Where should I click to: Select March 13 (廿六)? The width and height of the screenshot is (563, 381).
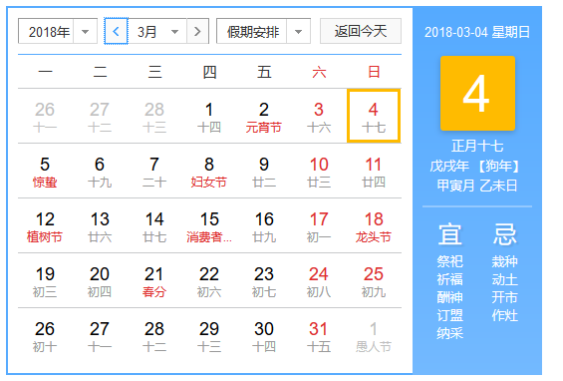tap(100, 226)
